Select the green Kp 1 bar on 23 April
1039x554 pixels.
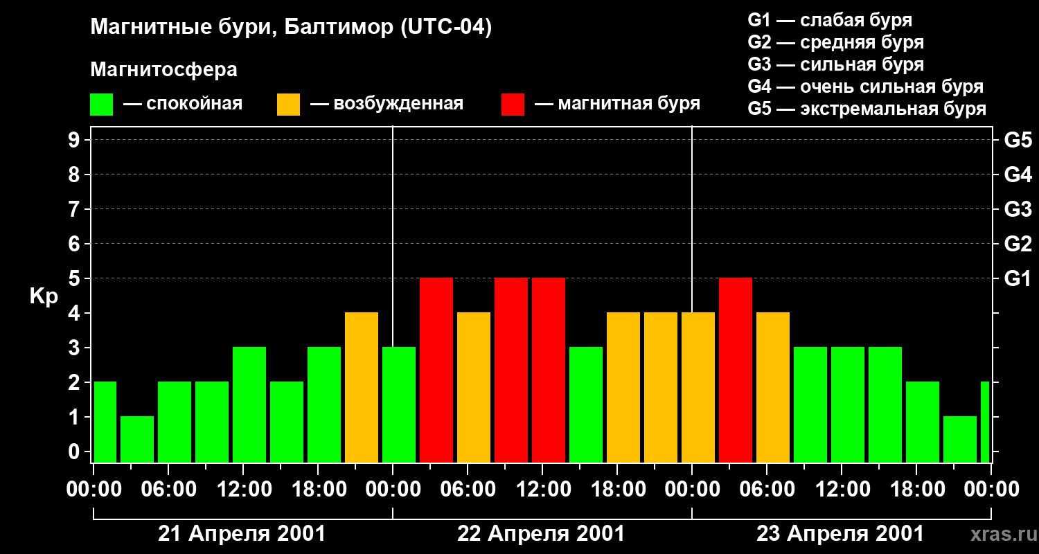[960, 439]
